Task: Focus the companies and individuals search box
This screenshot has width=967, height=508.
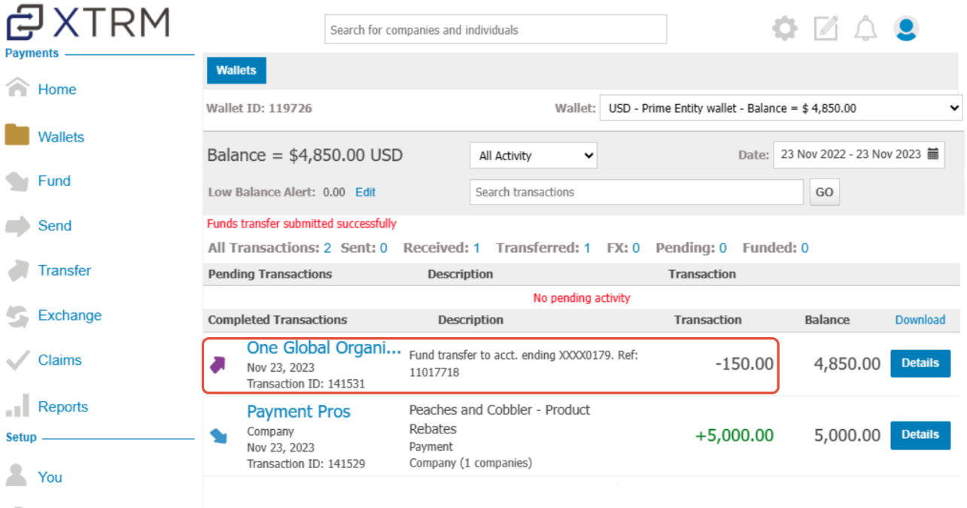Action: (496, 29)
